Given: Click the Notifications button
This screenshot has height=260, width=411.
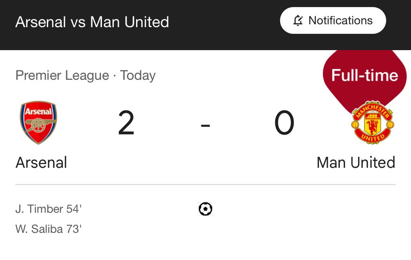Looking at the screenshot, I should [333, 21].
